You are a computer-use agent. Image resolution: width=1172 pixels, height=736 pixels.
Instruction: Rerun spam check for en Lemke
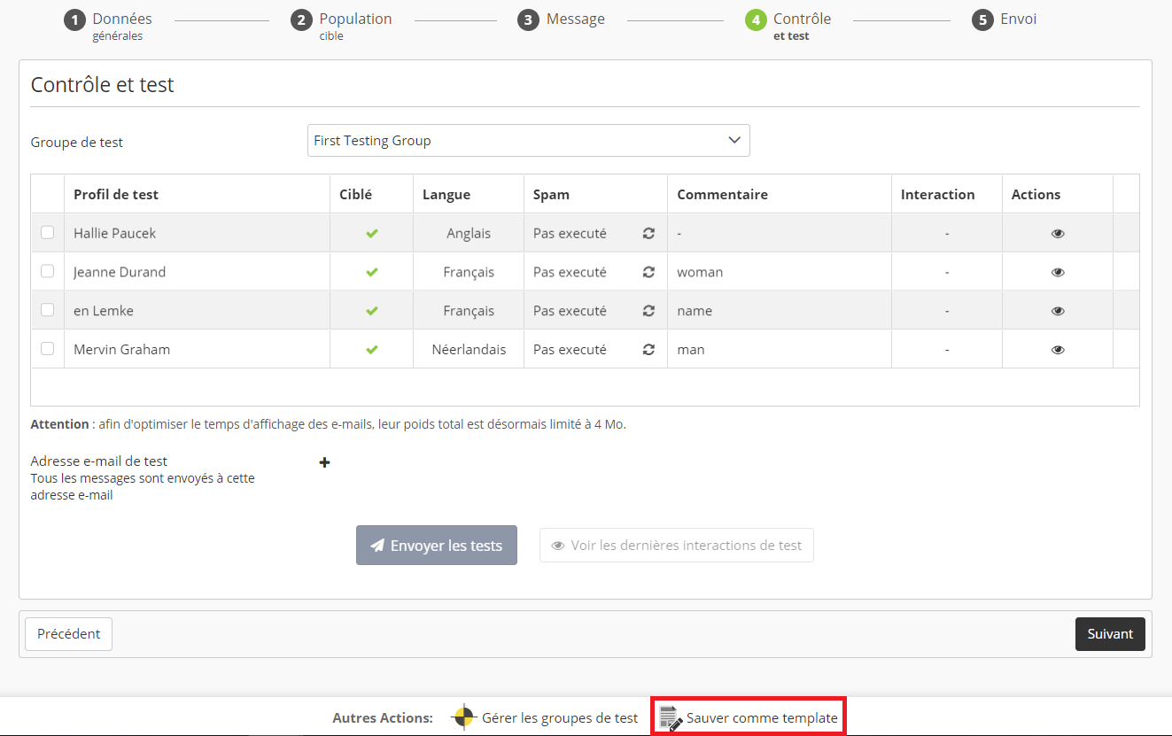(648, 311)
